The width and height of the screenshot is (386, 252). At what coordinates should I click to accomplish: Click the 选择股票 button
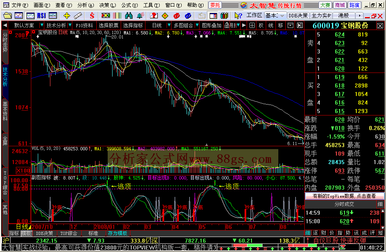[108, 25]
